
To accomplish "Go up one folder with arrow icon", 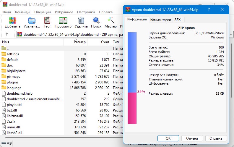I will pyautogui.click(x=7, y=34).
